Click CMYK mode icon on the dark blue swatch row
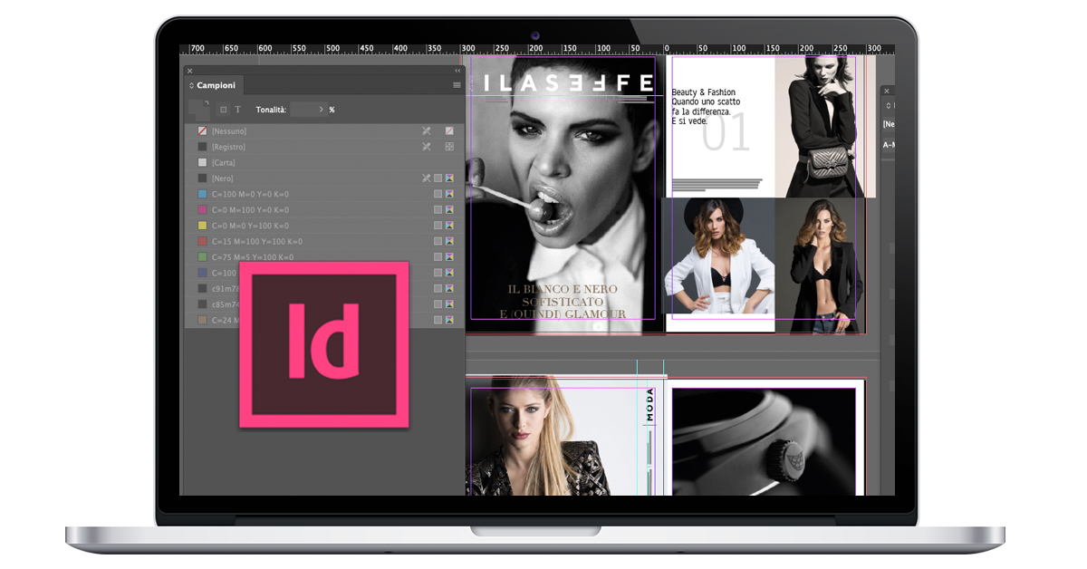Screen dimensions: 1087x569 click(x=449, y=273)
